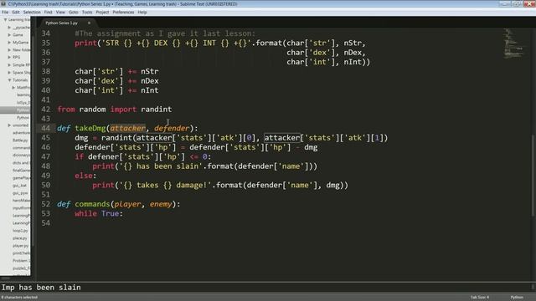The width and height of the screenshot is (536, 301).
Task: Open the View menu
Action: coord(60,12)
